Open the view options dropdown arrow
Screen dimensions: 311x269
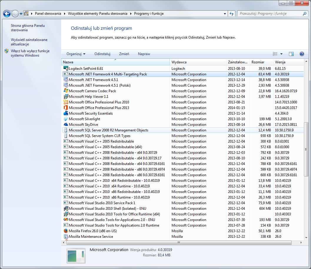point(281,54)
